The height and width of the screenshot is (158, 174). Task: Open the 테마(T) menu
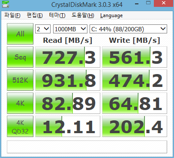coord(57,15)
